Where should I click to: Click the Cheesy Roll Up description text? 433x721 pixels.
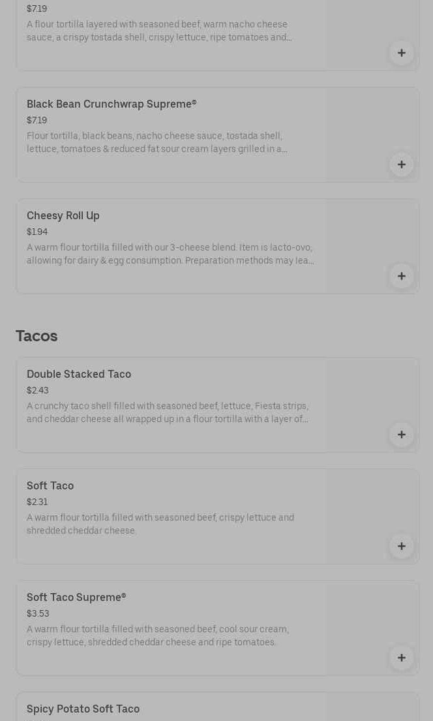pos(170,254)
